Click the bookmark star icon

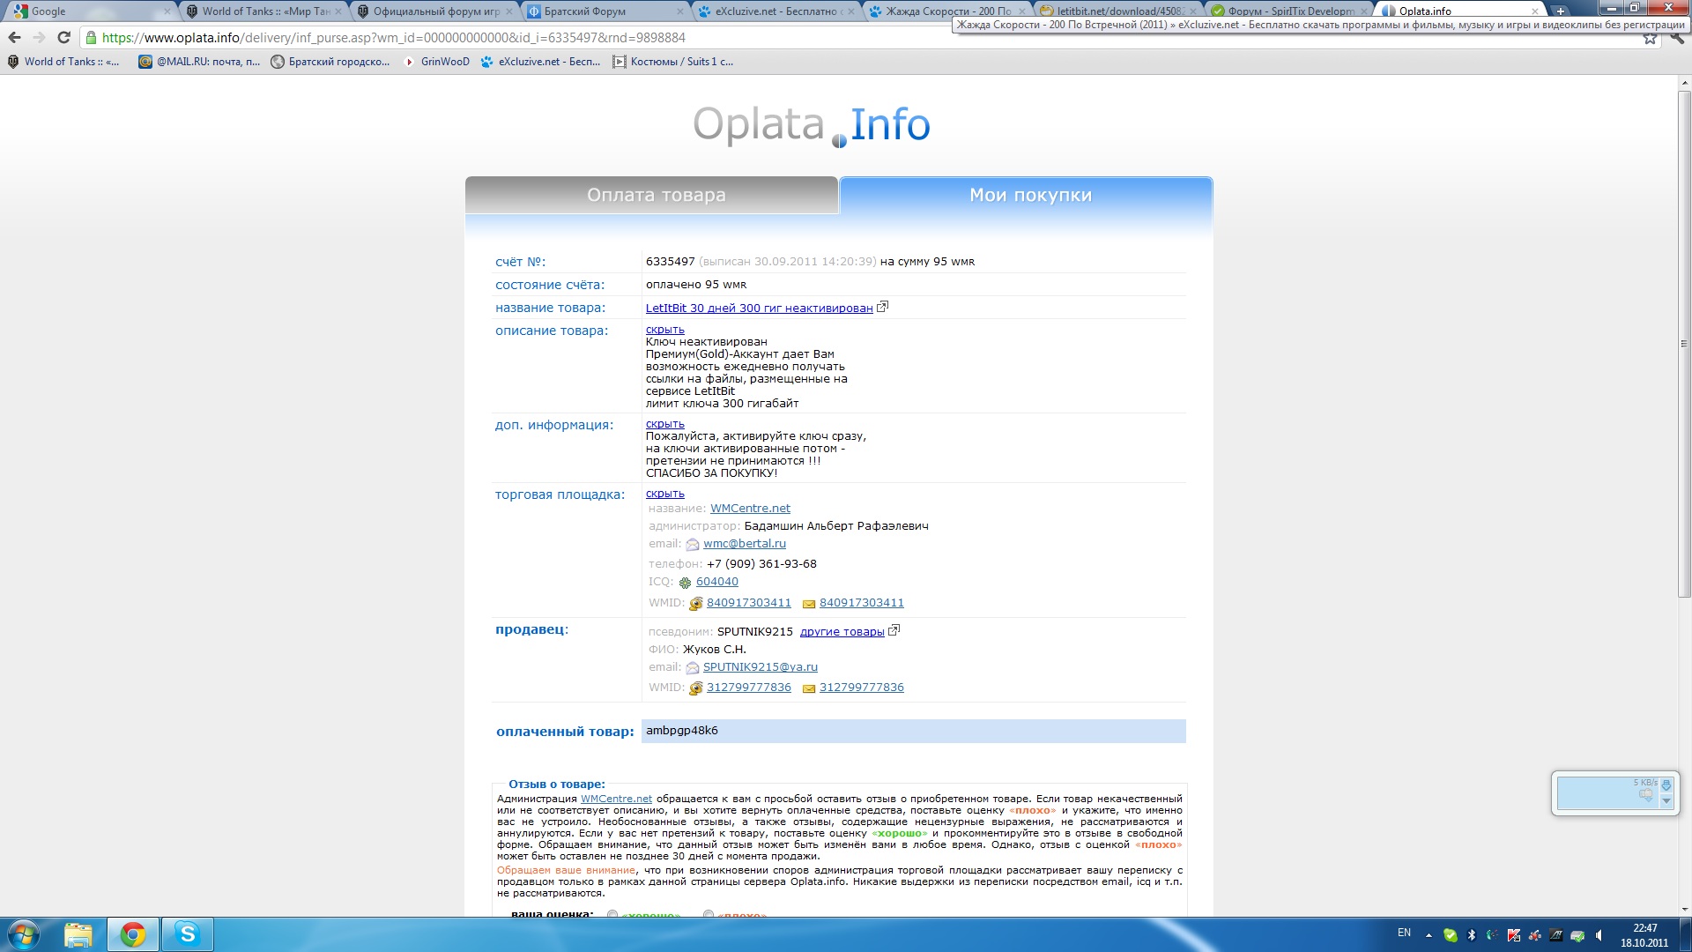[1650, 39]
